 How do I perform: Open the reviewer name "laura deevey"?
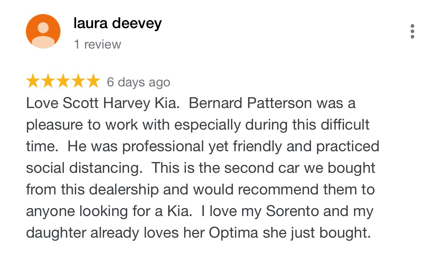point(118,24)
